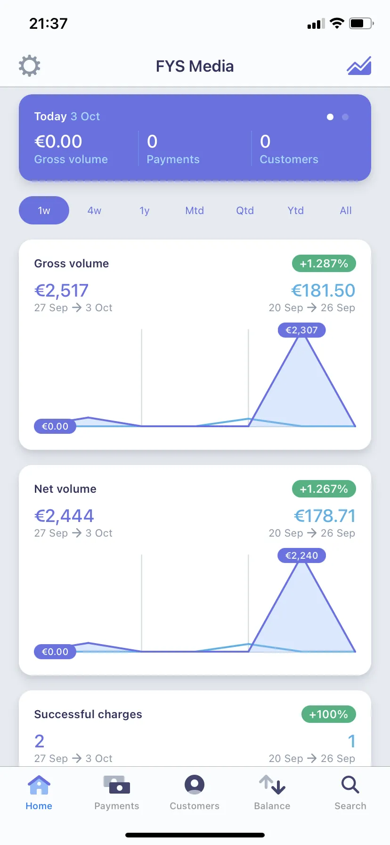Show the All time period
This screenshot has width=390, height=845.
coord(346,210)
